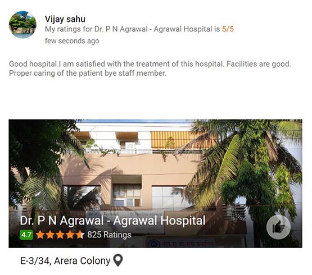This screenshot has width=312, height=275.
Task: Click the green 4.7 rating badge
Action: tap(26, 235)
